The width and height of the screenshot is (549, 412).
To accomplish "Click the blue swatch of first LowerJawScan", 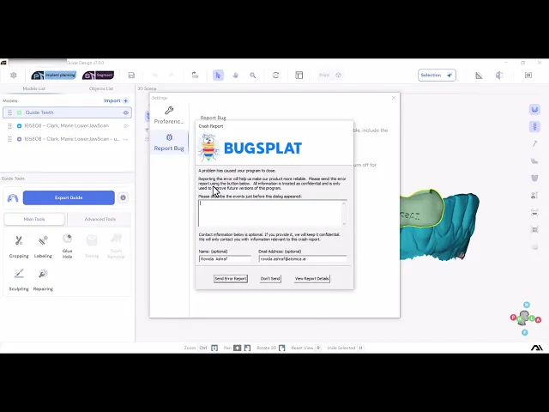I will (19, 126).
